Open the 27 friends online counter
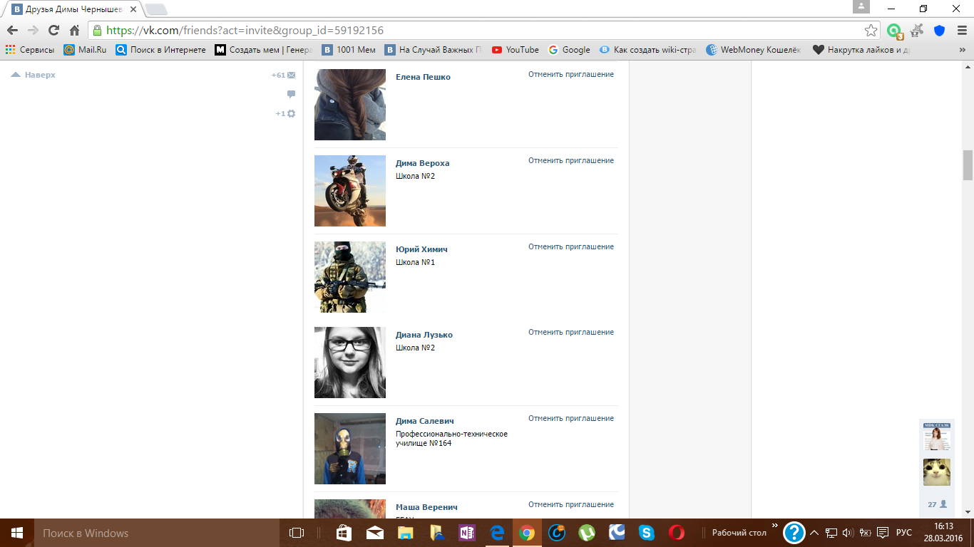 [937, 504]
